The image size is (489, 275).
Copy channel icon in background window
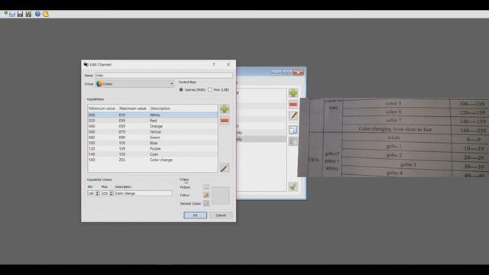pyautogui.click(x=293, y=130)
